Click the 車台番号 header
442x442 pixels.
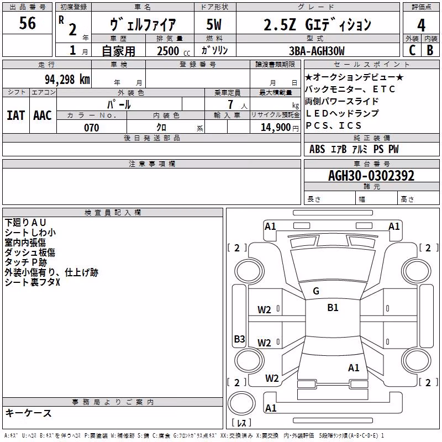[372, 164]
